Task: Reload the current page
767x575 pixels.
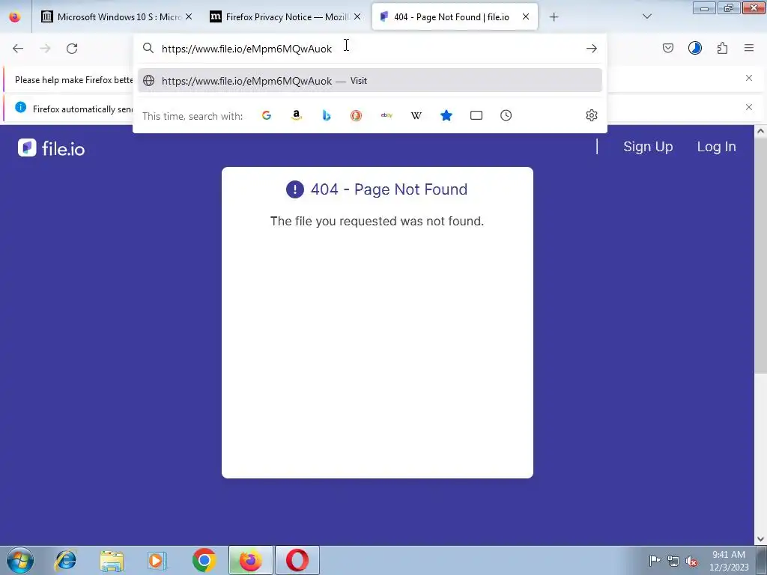Action: point(72,49)
